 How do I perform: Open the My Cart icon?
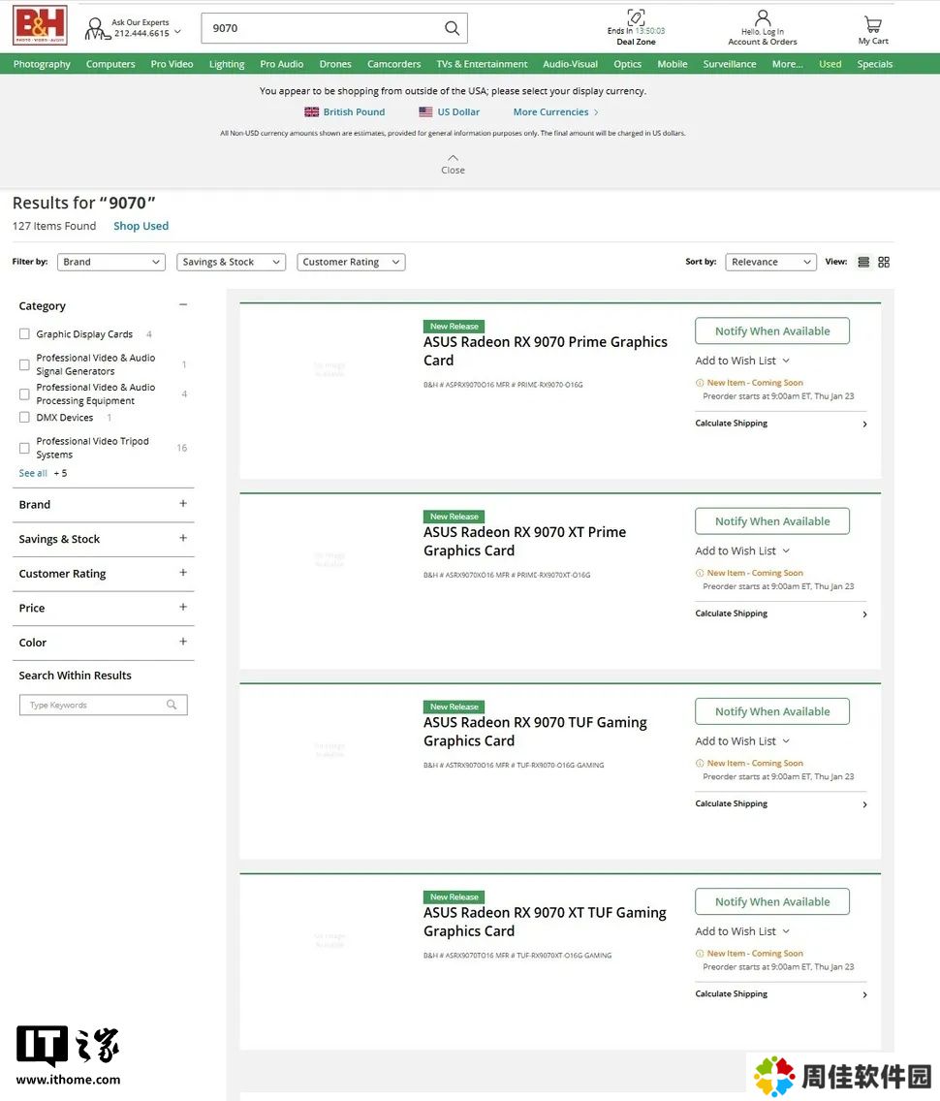click(872, 24)
